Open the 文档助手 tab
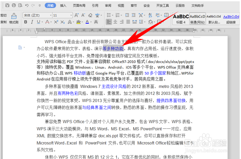Viewport: 241px width, 159px height. (197, 6)
